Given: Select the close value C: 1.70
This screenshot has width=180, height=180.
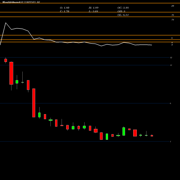Looking at the screenshot, I should 64,11.
